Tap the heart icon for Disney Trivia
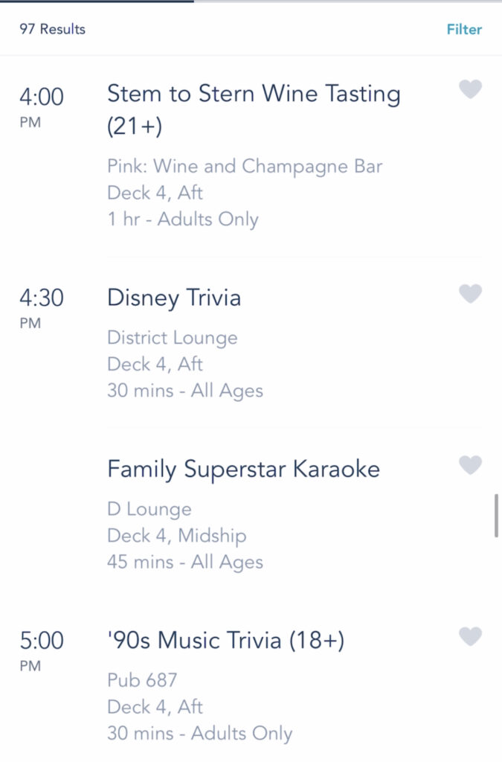Image resolution: width=502 pixels, height=762 pixels. [470, 293]
